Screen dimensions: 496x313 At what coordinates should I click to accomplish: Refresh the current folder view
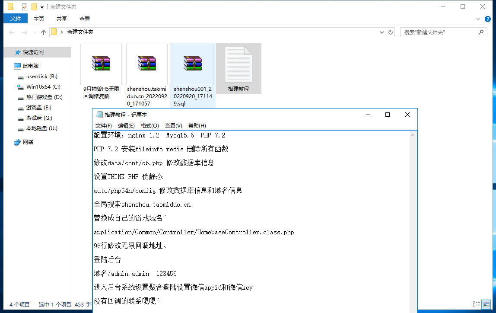point(391,32)
